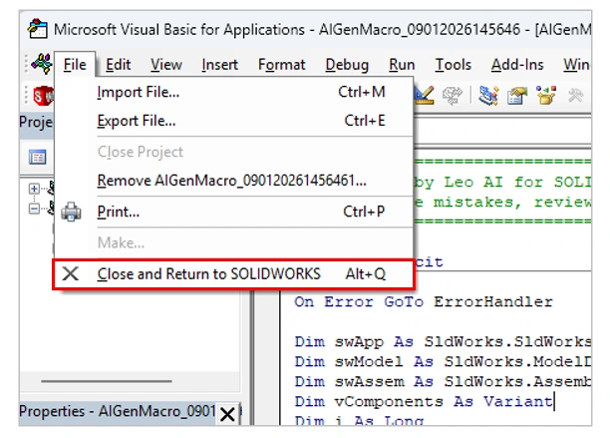Click the 'Dim vComponents As Variant' line

tap(424, 401)
